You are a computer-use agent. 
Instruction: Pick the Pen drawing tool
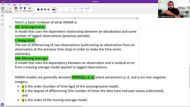click(x=21, y=9)
